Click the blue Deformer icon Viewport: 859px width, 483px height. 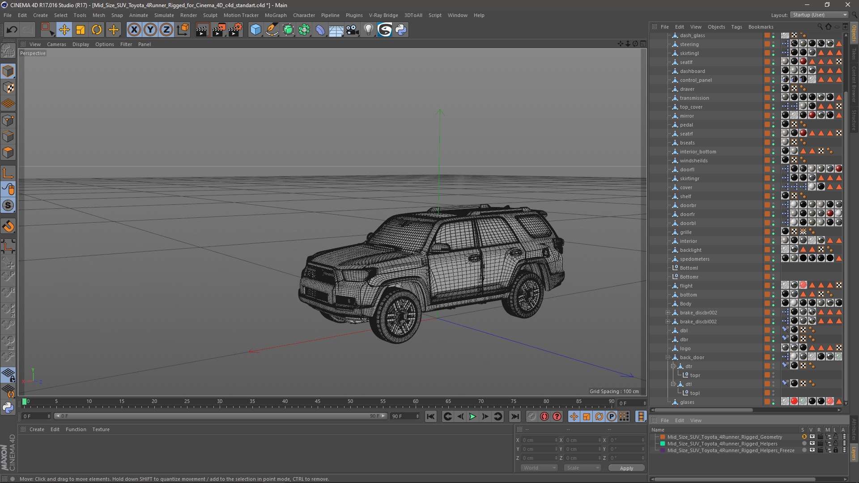320,30
